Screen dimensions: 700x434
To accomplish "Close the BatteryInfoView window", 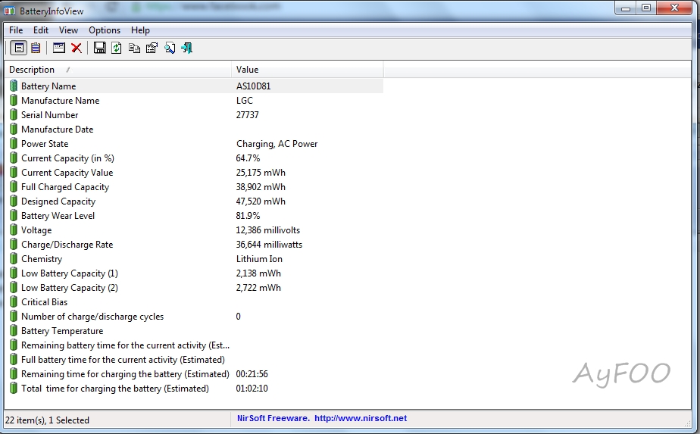I will (x=674, y=8).
